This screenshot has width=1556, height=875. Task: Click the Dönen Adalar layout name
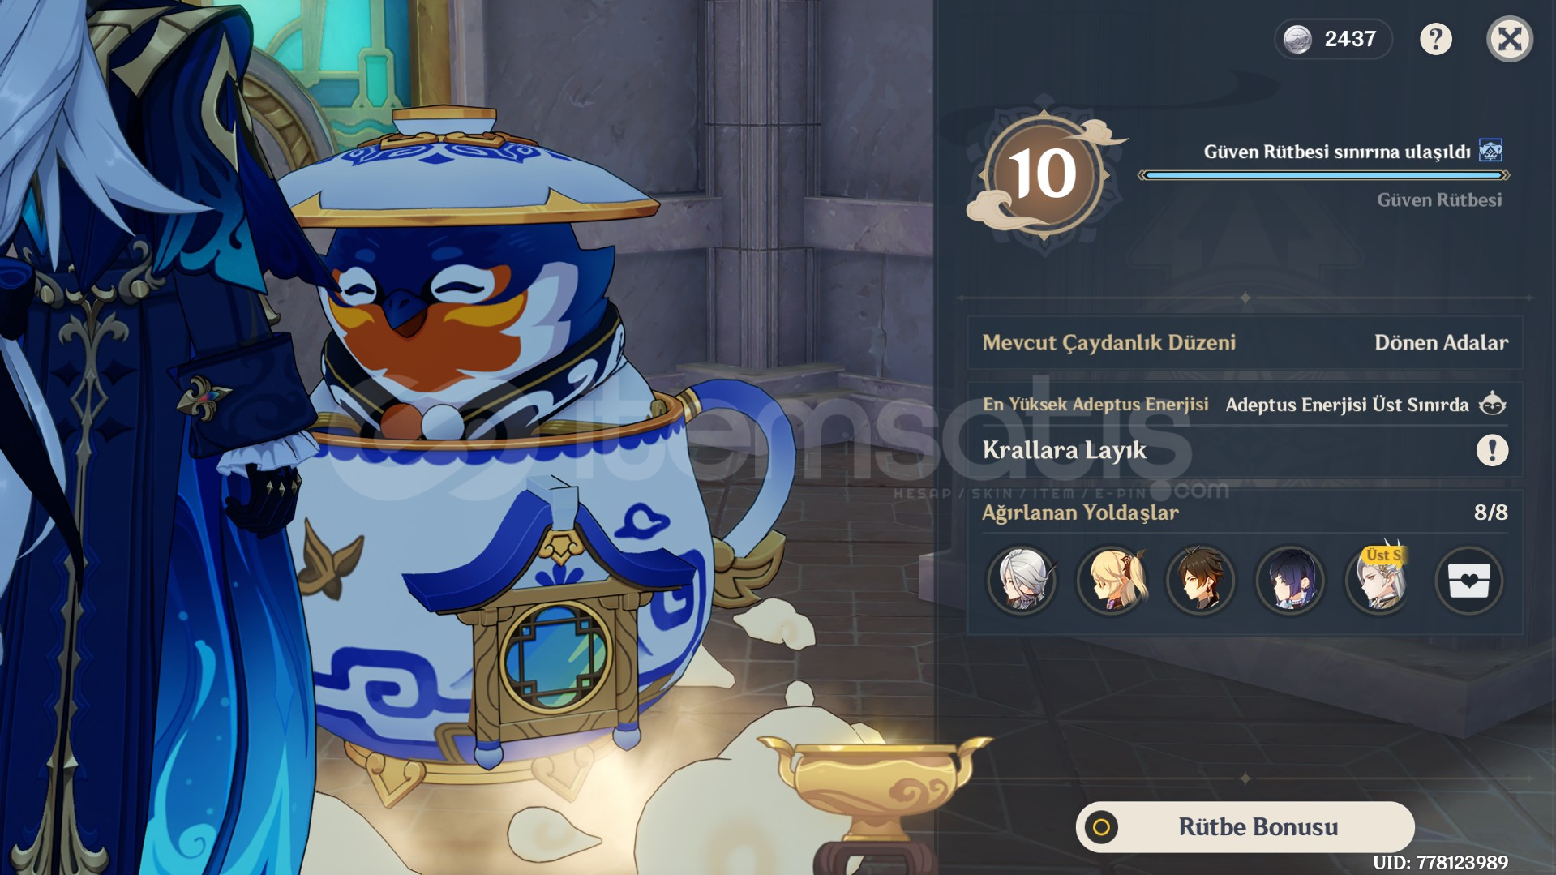1441,343
